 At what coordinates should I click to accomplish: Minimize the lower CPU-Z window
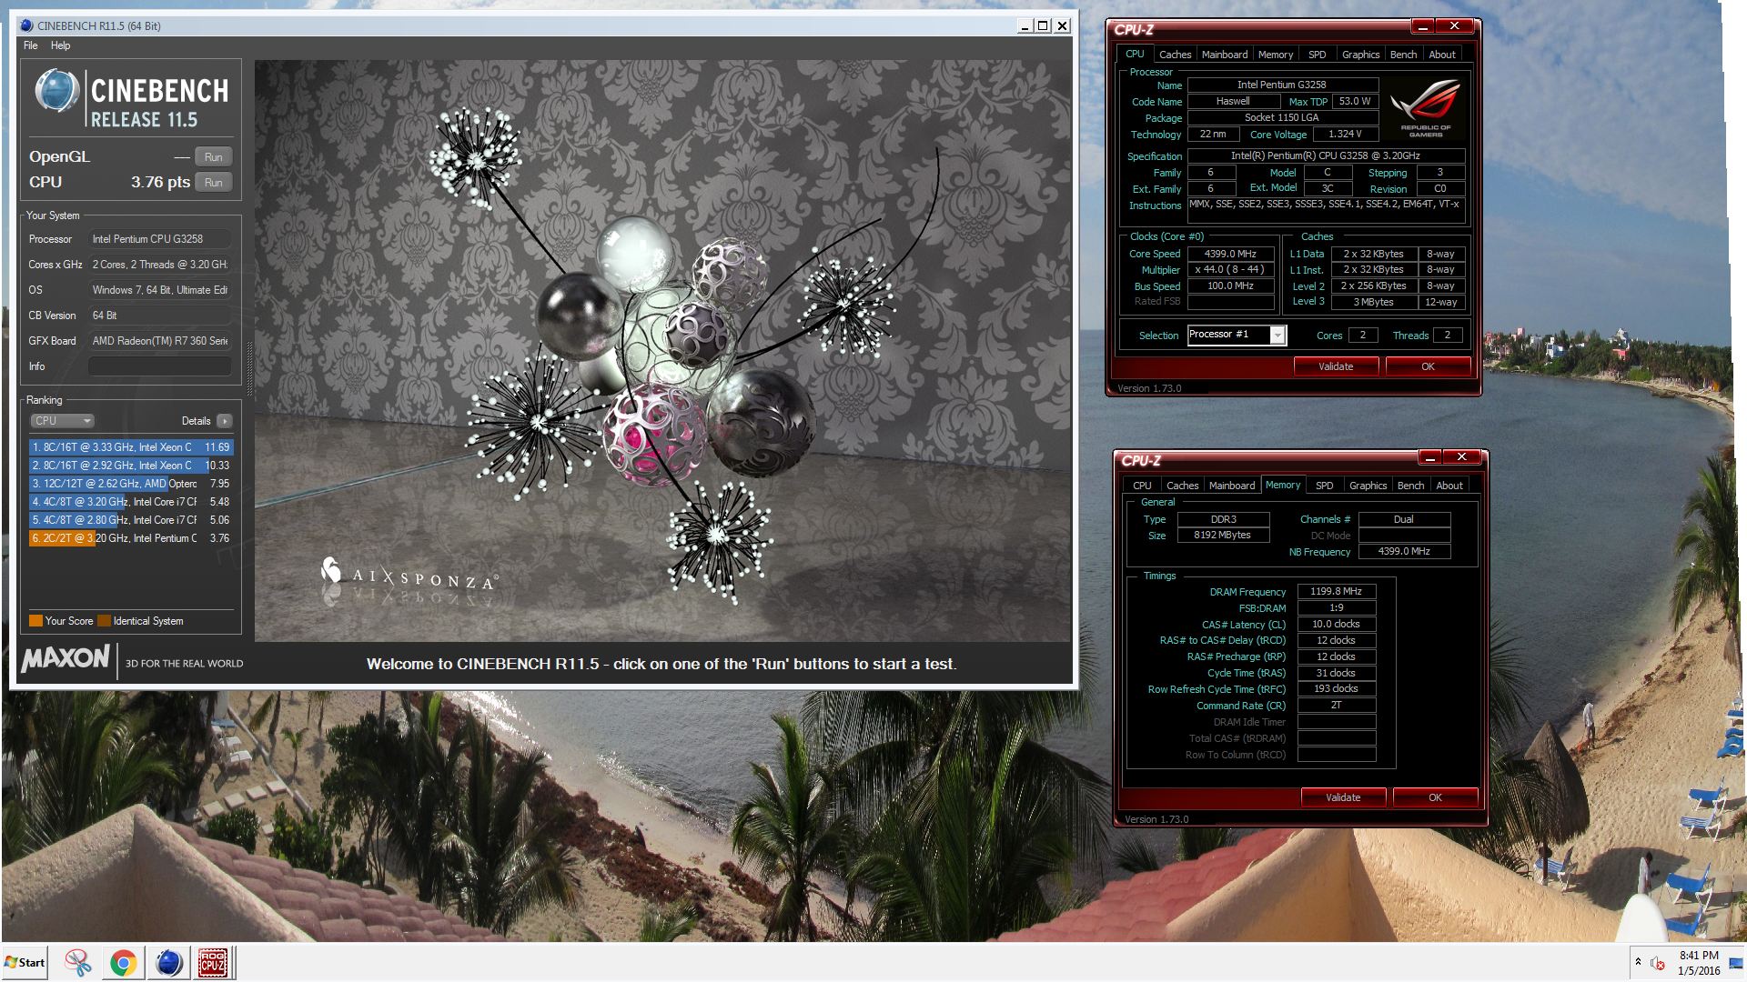click(1430, 457)
